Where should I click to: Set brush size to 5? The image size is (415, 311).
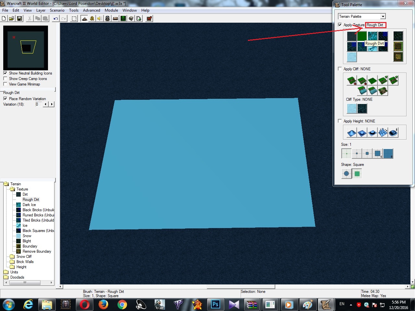pyautogui.click(x=377, y=154)
